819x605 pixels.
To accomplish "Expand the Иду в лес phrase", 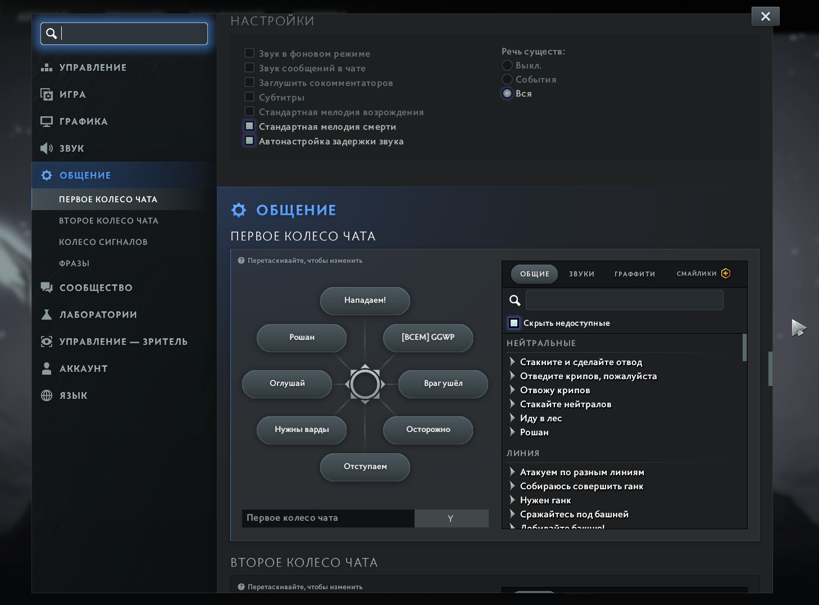I will pyautogui.click(x=512, y=418).
